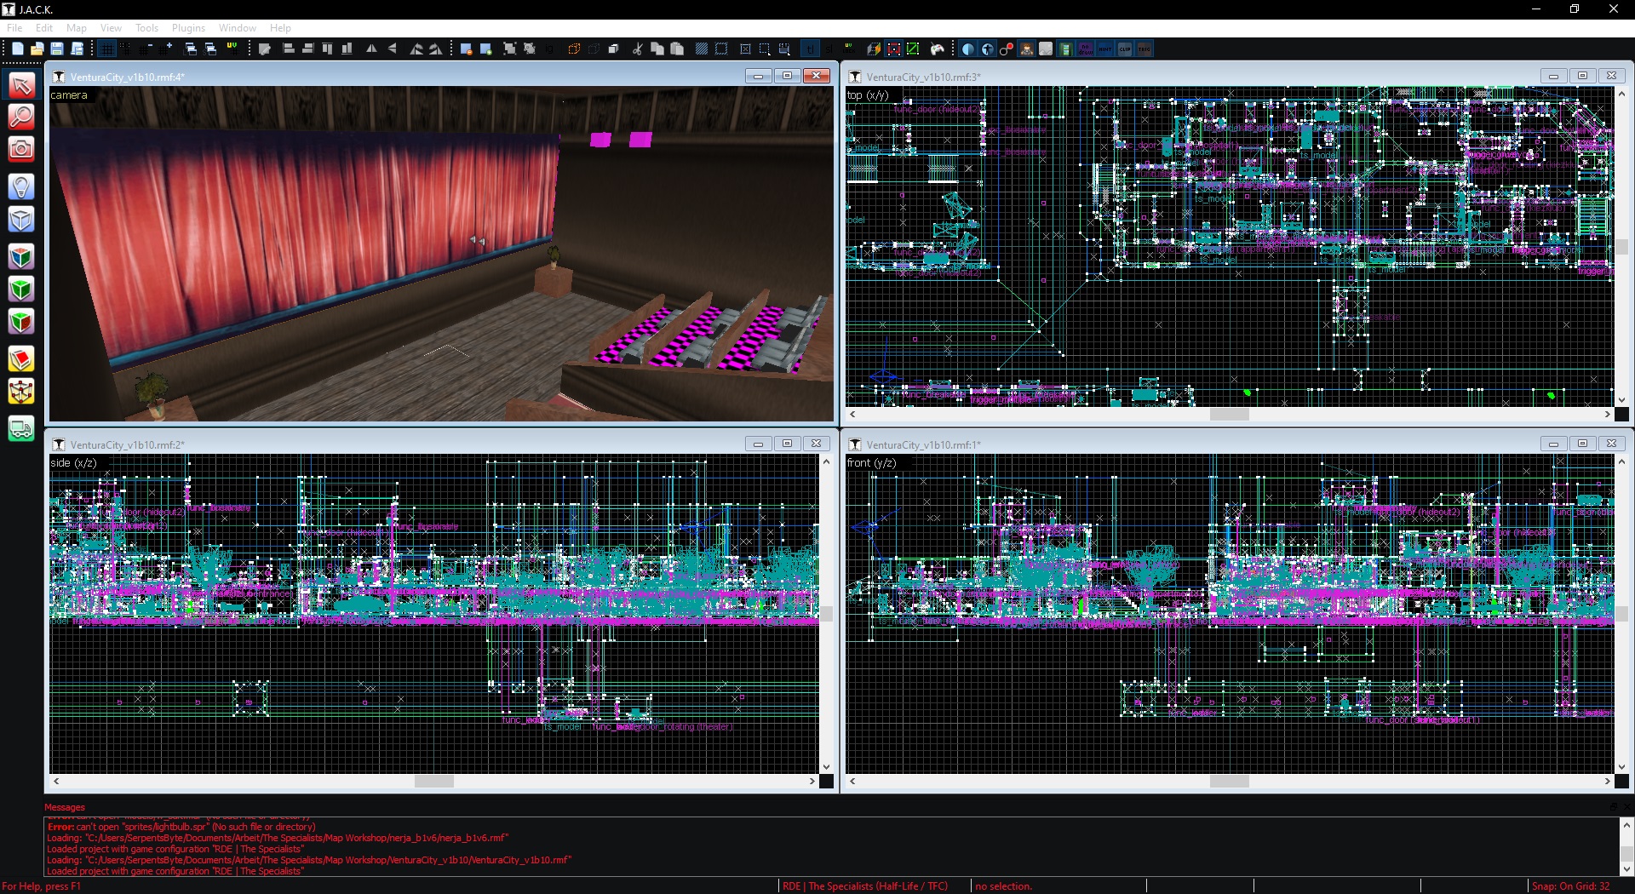
Task: Activate the Clipping tool
Action: point(21,359)
